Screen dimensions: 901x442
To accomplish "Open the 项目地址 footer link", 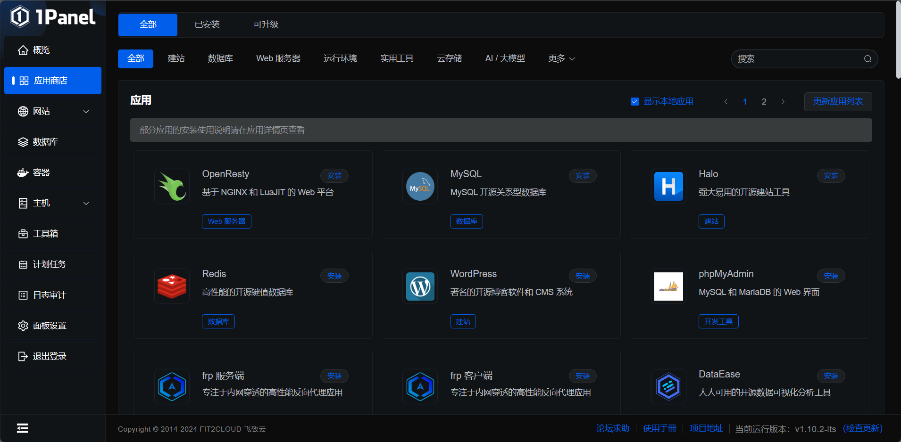I will (x=706, y=428).
